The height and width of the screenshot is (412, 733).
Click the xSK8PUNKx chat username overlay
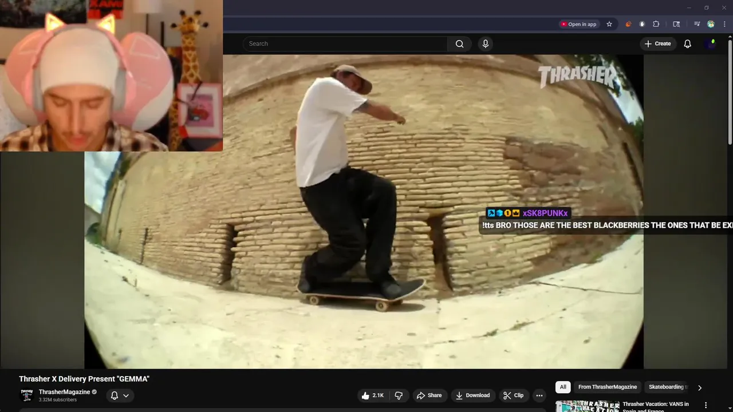(545, 213)
